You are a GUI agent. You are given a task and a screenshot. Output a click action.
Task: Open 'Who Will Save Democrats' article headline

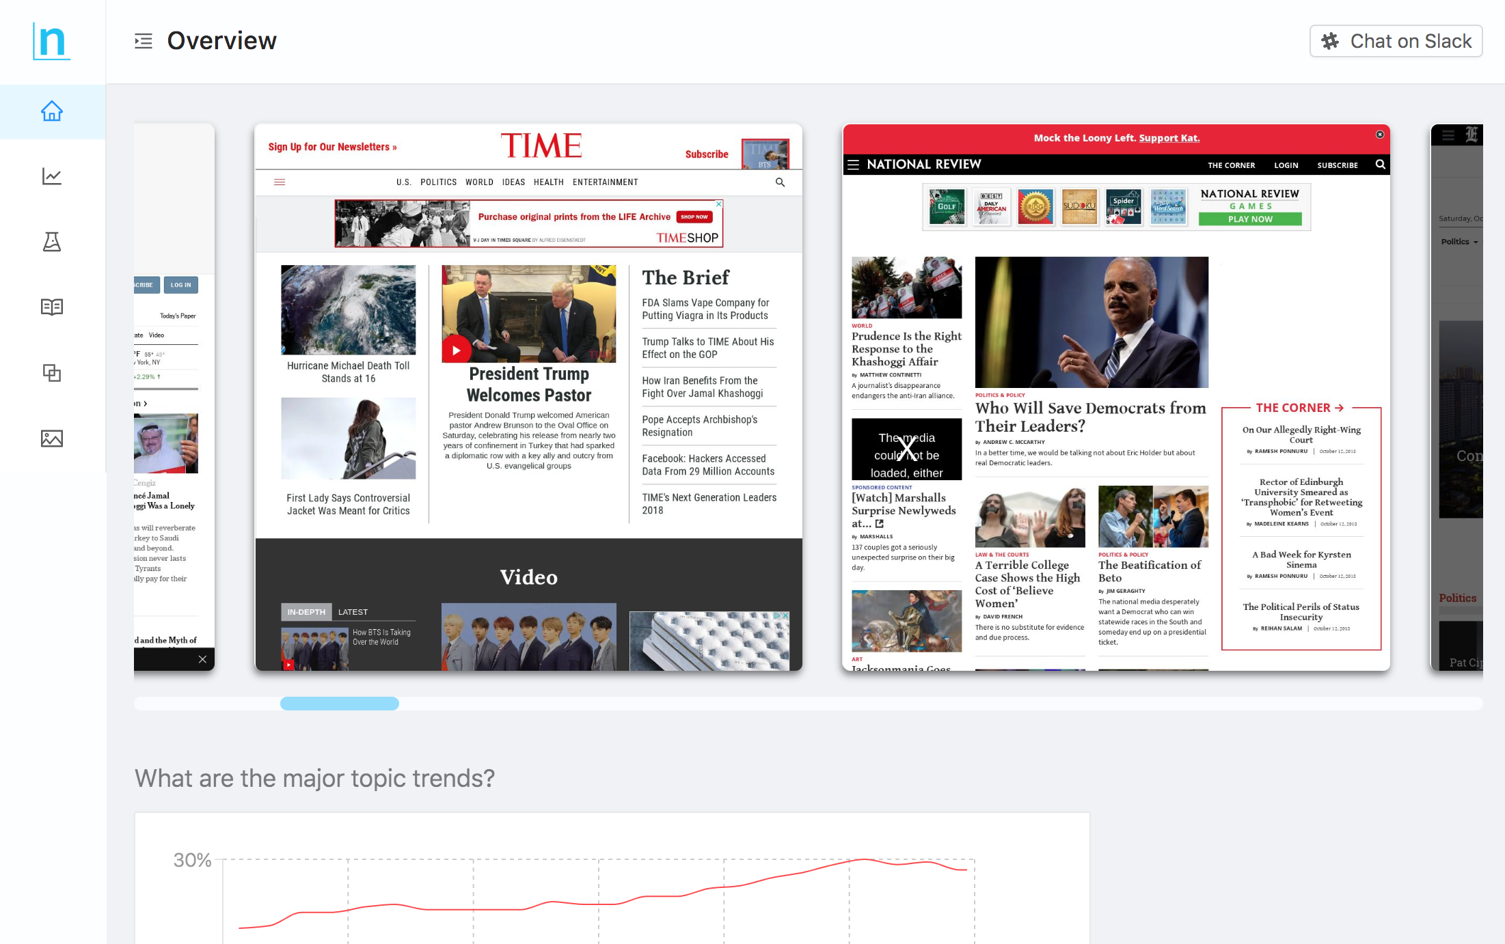1090,417
